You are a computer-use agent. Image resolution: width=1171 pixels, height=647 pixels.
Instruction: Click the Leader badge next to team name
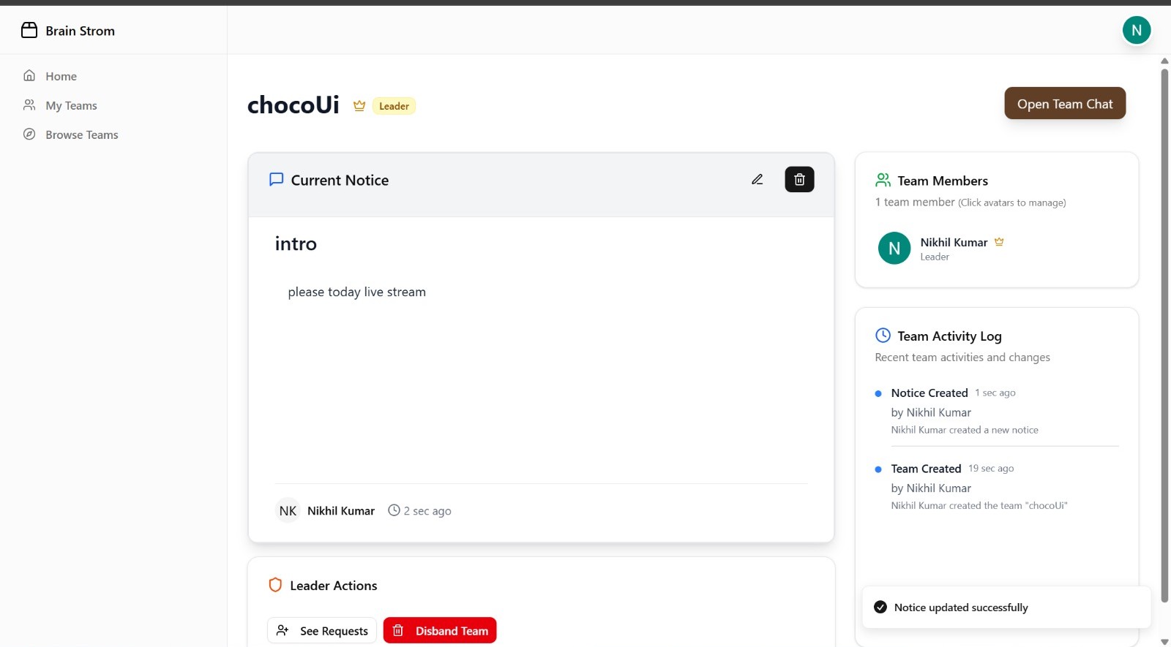(x=394, y=106)
